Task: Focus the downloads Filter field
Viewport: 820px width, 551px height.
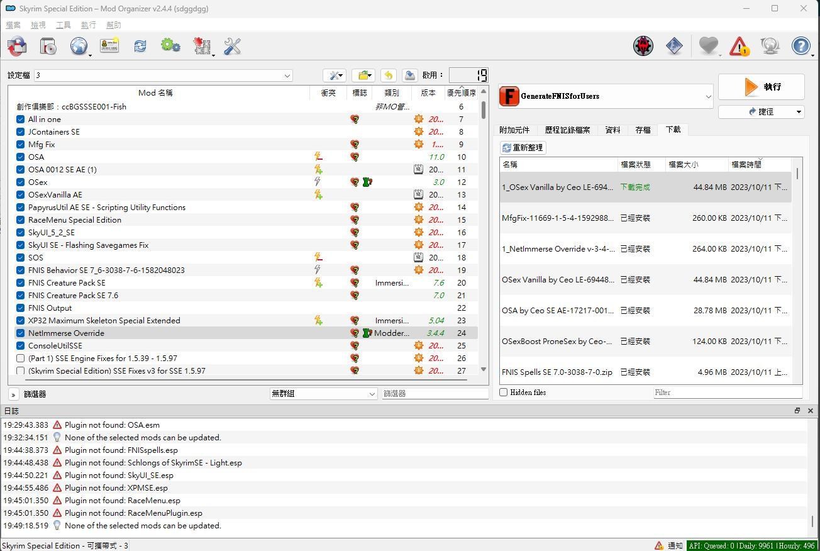Action: [728, 392]
